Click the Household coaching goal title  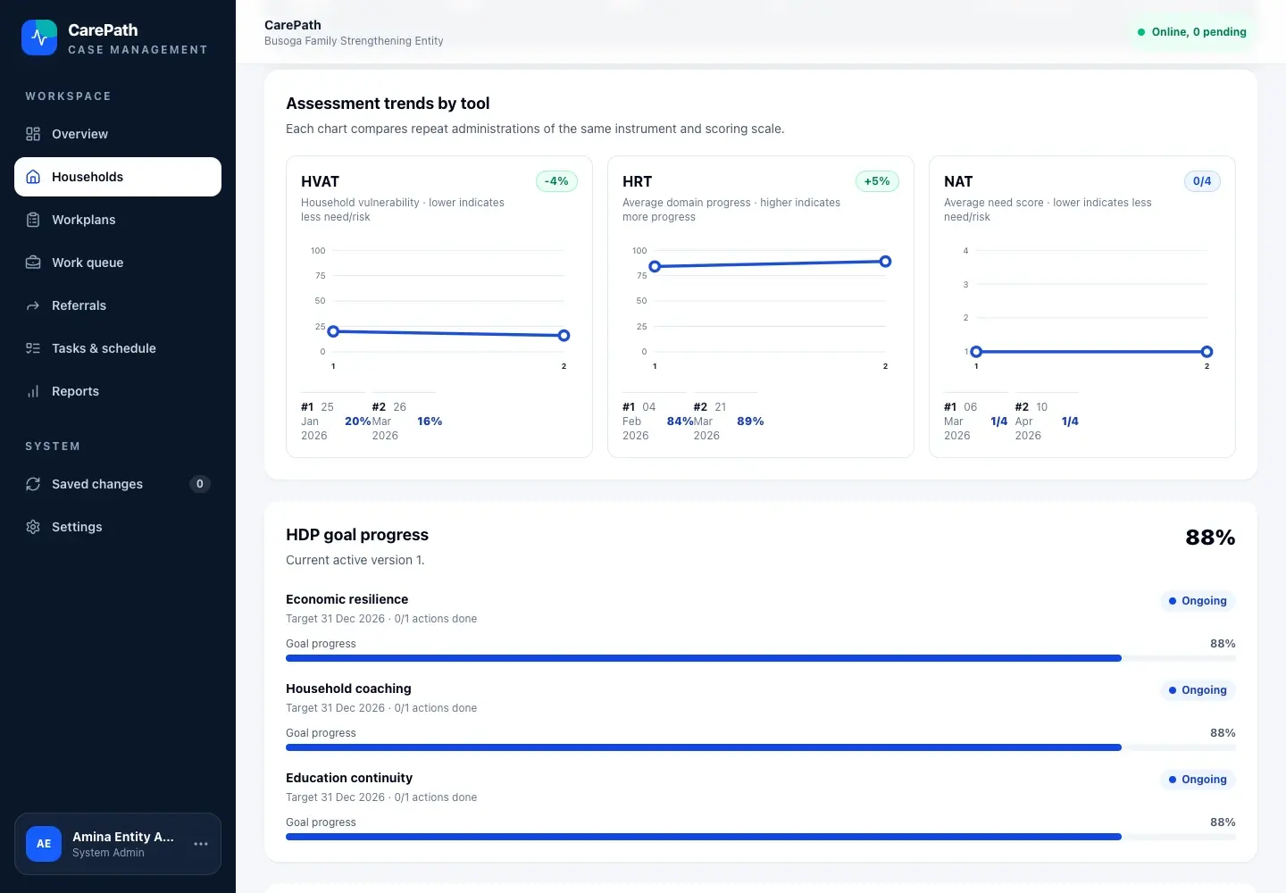tap(348, 689)
